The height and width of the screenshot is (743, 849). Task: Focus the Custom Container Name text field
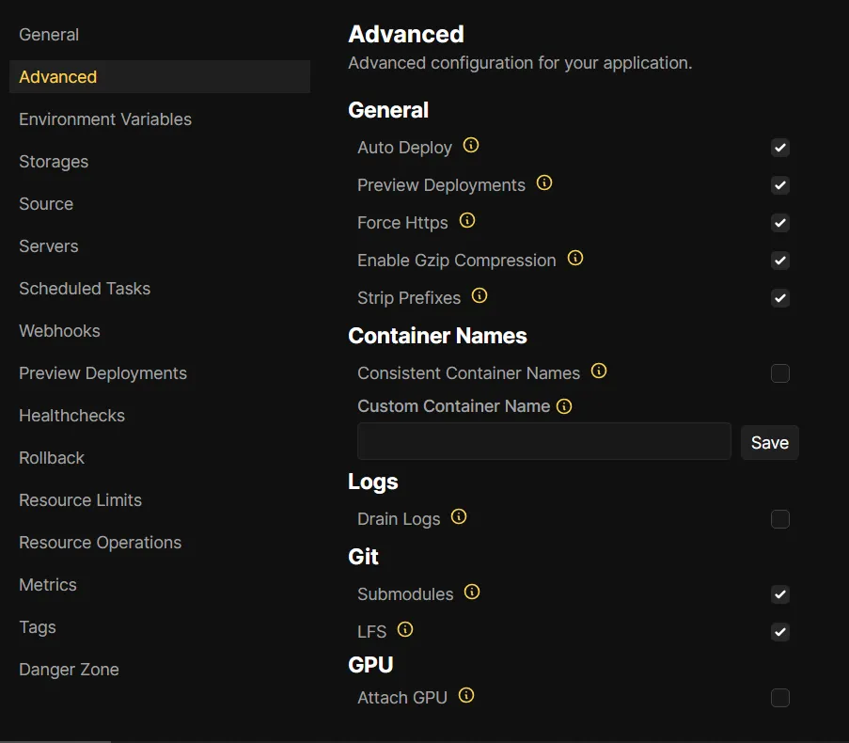tap(543, 441)
